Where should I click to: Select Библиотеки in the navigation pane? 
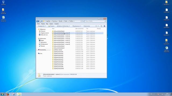[43, 38]
